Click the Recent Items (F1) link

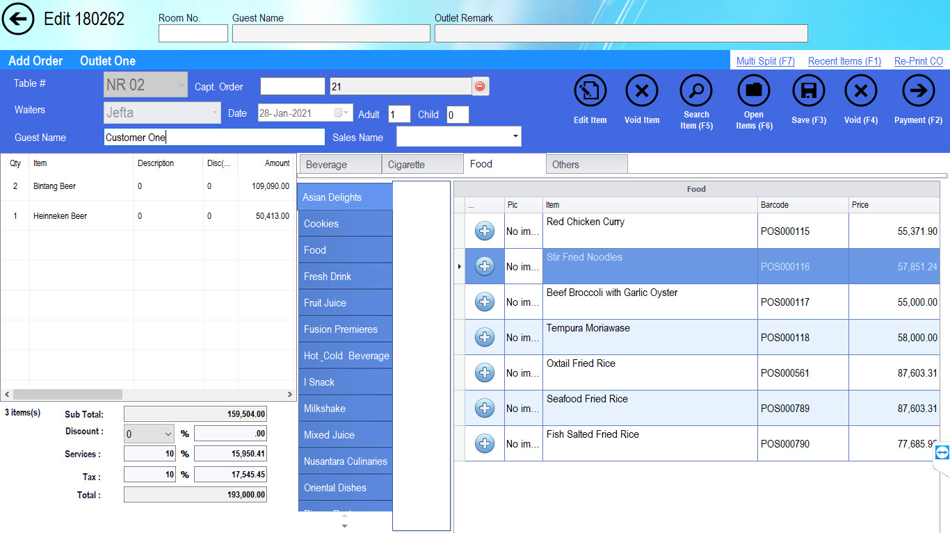(844, 61)
